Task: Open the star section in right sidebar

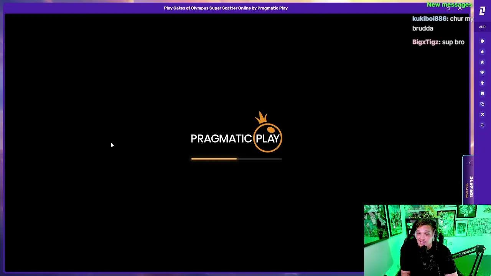Action: click(x=482, y=62)
